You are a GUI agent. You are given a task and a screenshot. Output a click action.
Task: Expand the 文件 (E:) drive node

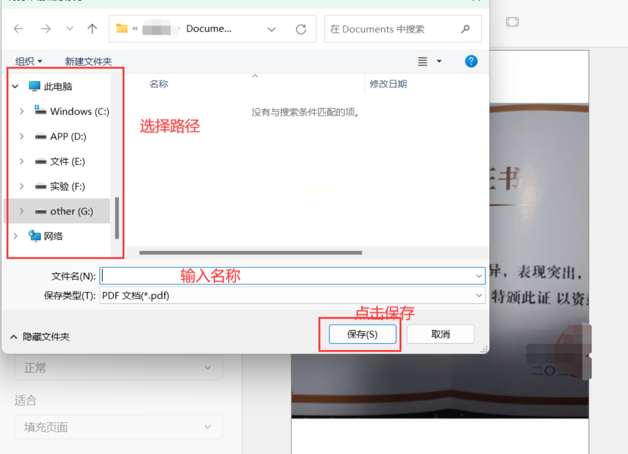(x=22, y=161)
